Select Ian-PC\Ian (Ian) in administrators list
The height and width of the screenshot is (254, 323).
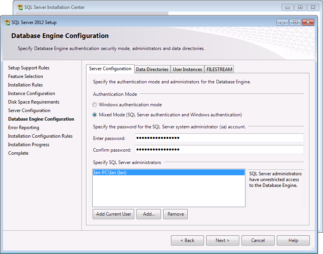(x=169, y=173)
